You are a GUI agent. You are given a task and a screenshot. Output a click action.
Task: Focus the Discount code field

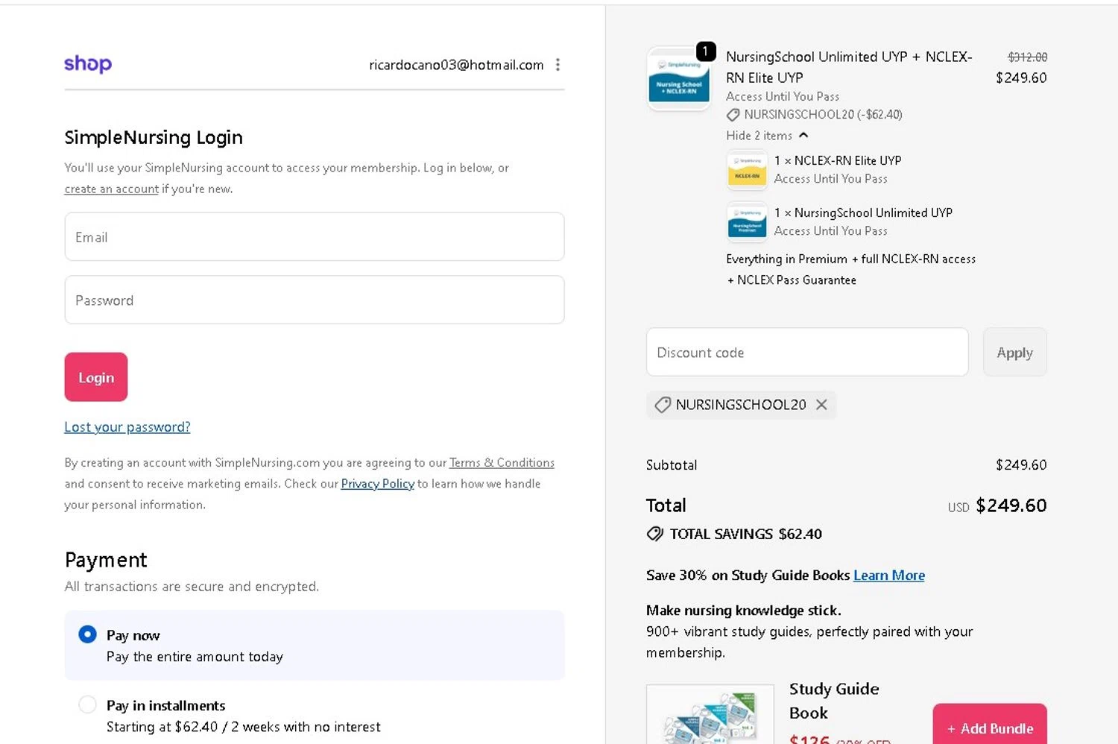point(807,352)
